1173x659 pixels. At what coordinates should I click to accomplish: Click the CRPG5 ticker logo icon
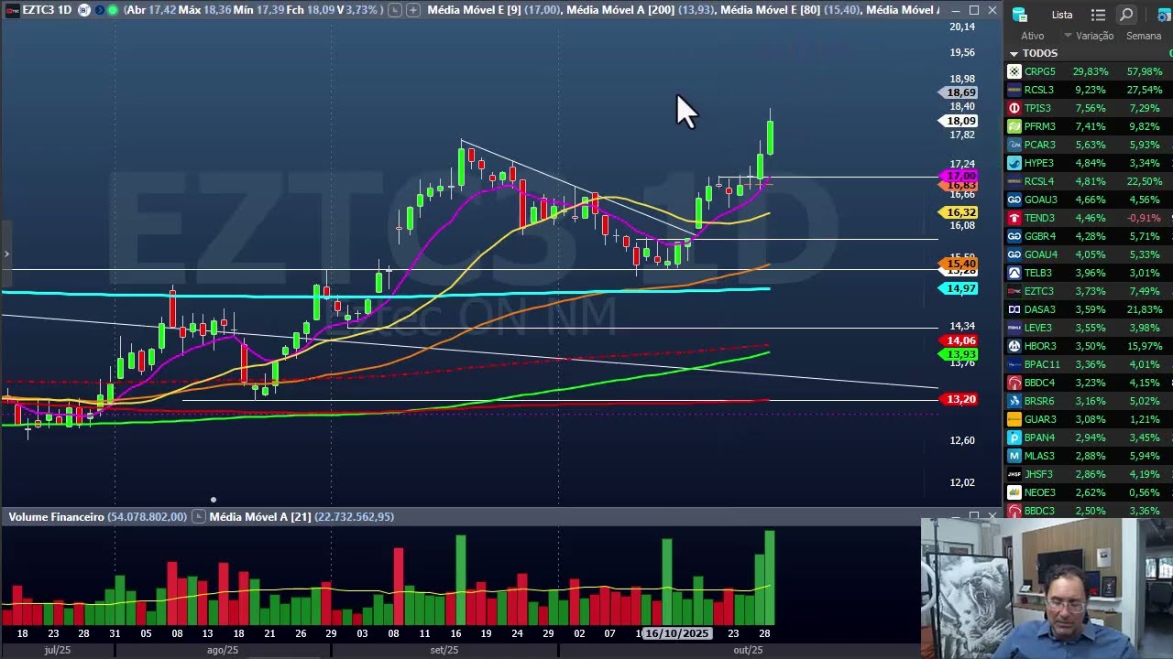[x=1014, y=71]
